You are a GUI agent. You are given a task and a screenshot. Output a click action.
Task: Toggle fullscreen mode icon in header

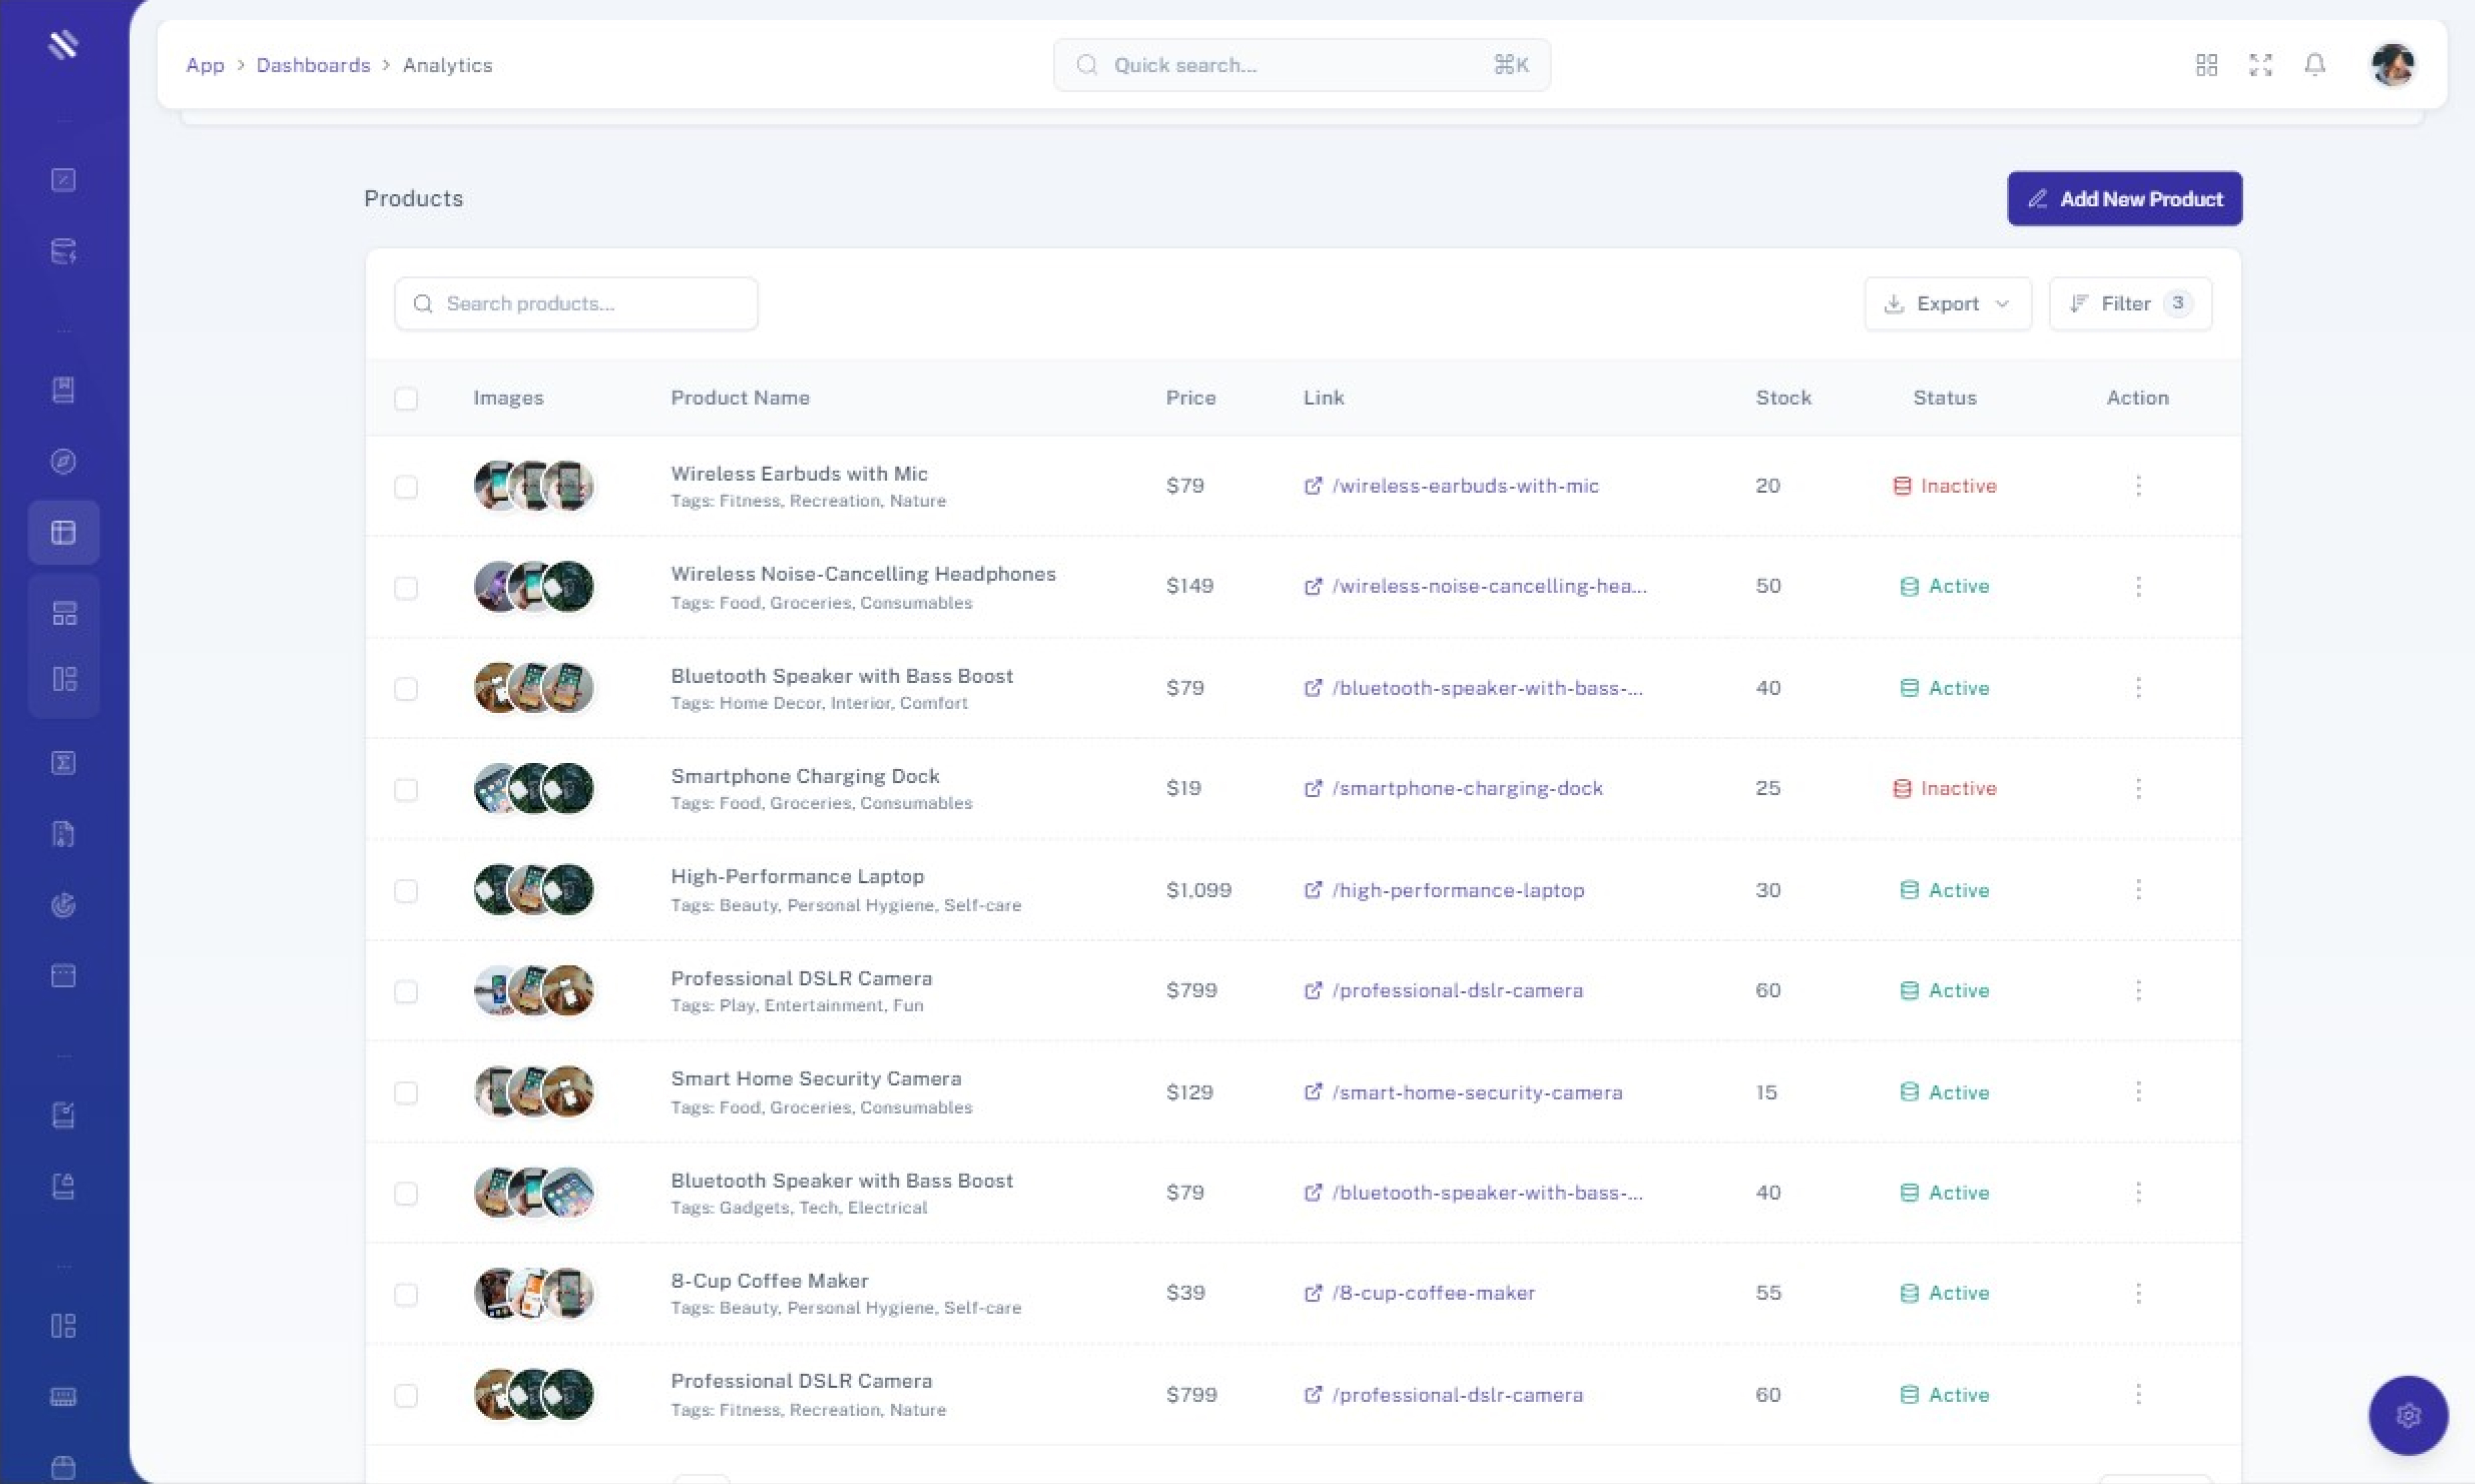coord(2260,65)
